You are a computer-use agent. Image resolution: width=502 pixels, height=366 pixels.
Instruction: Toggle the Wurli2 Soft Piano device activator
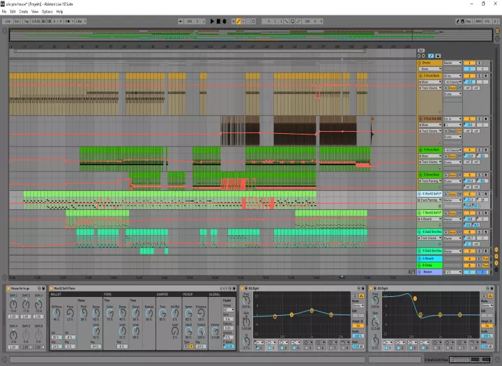[52, 289]
